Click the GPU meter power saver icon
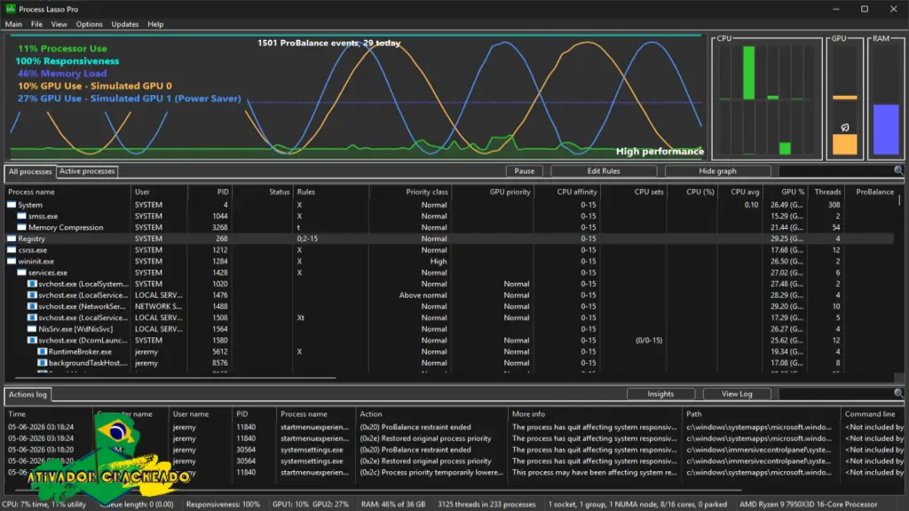Screen dimensions: 909x511 pyautogui.click(x=845, y=128)
